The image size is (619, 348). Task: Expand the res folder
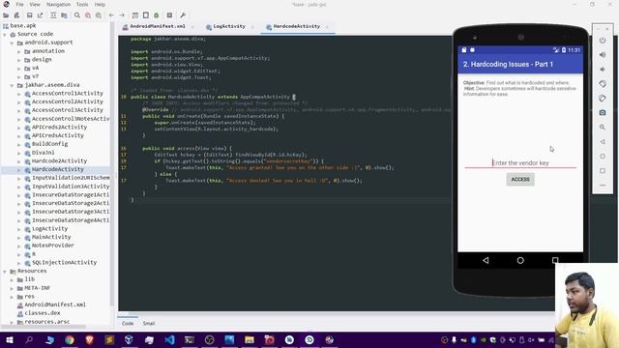12,297
